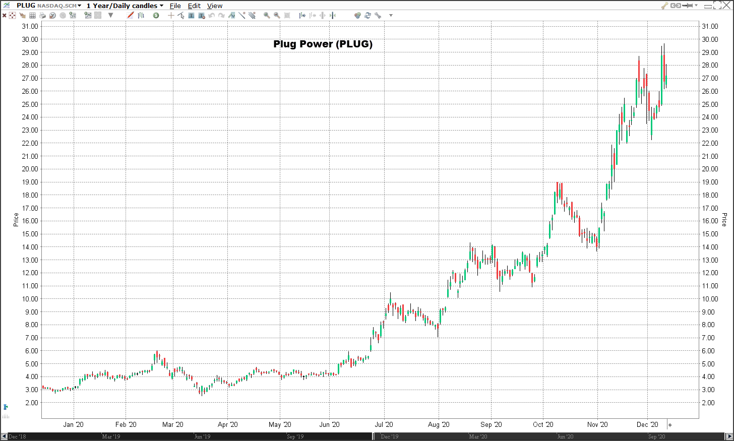Click the clock chart icon in toolbar
734x441 pixels.
click(x=52, y=16)
